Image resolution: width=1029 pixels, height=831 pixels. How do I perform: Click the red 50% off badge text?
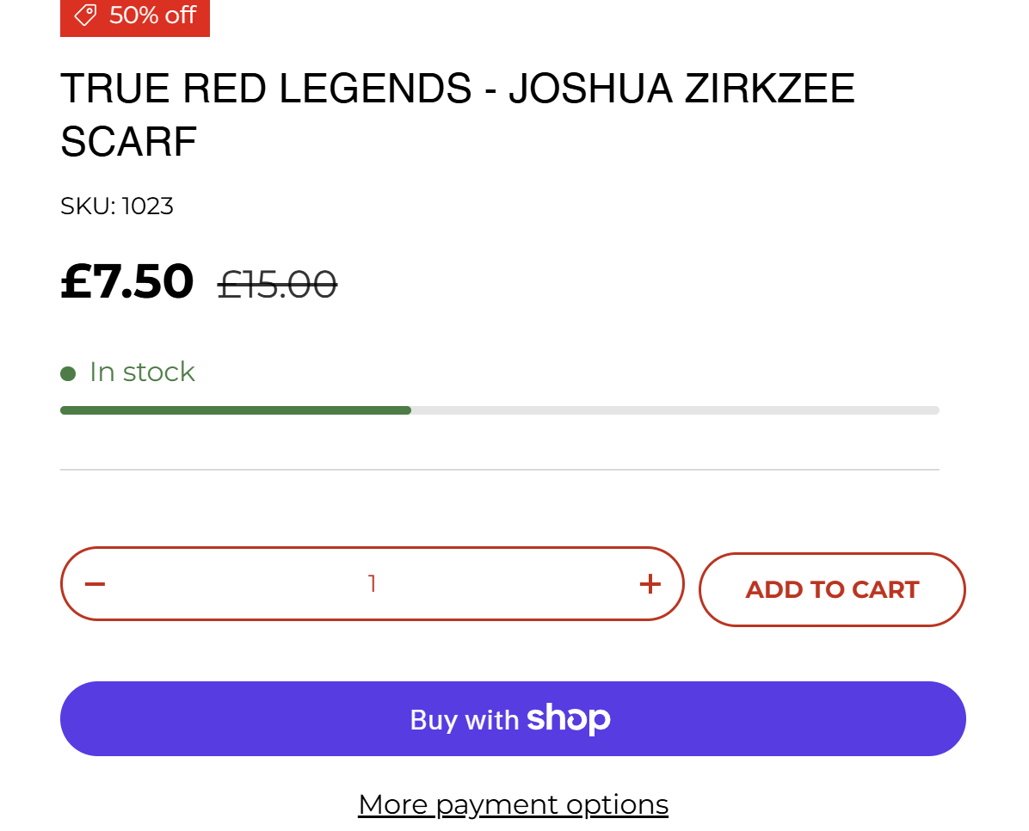pyautogui.click(x=152, y=15)
